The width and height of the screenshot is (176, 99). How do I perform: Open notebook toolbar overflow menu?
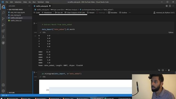pos(130,13)
